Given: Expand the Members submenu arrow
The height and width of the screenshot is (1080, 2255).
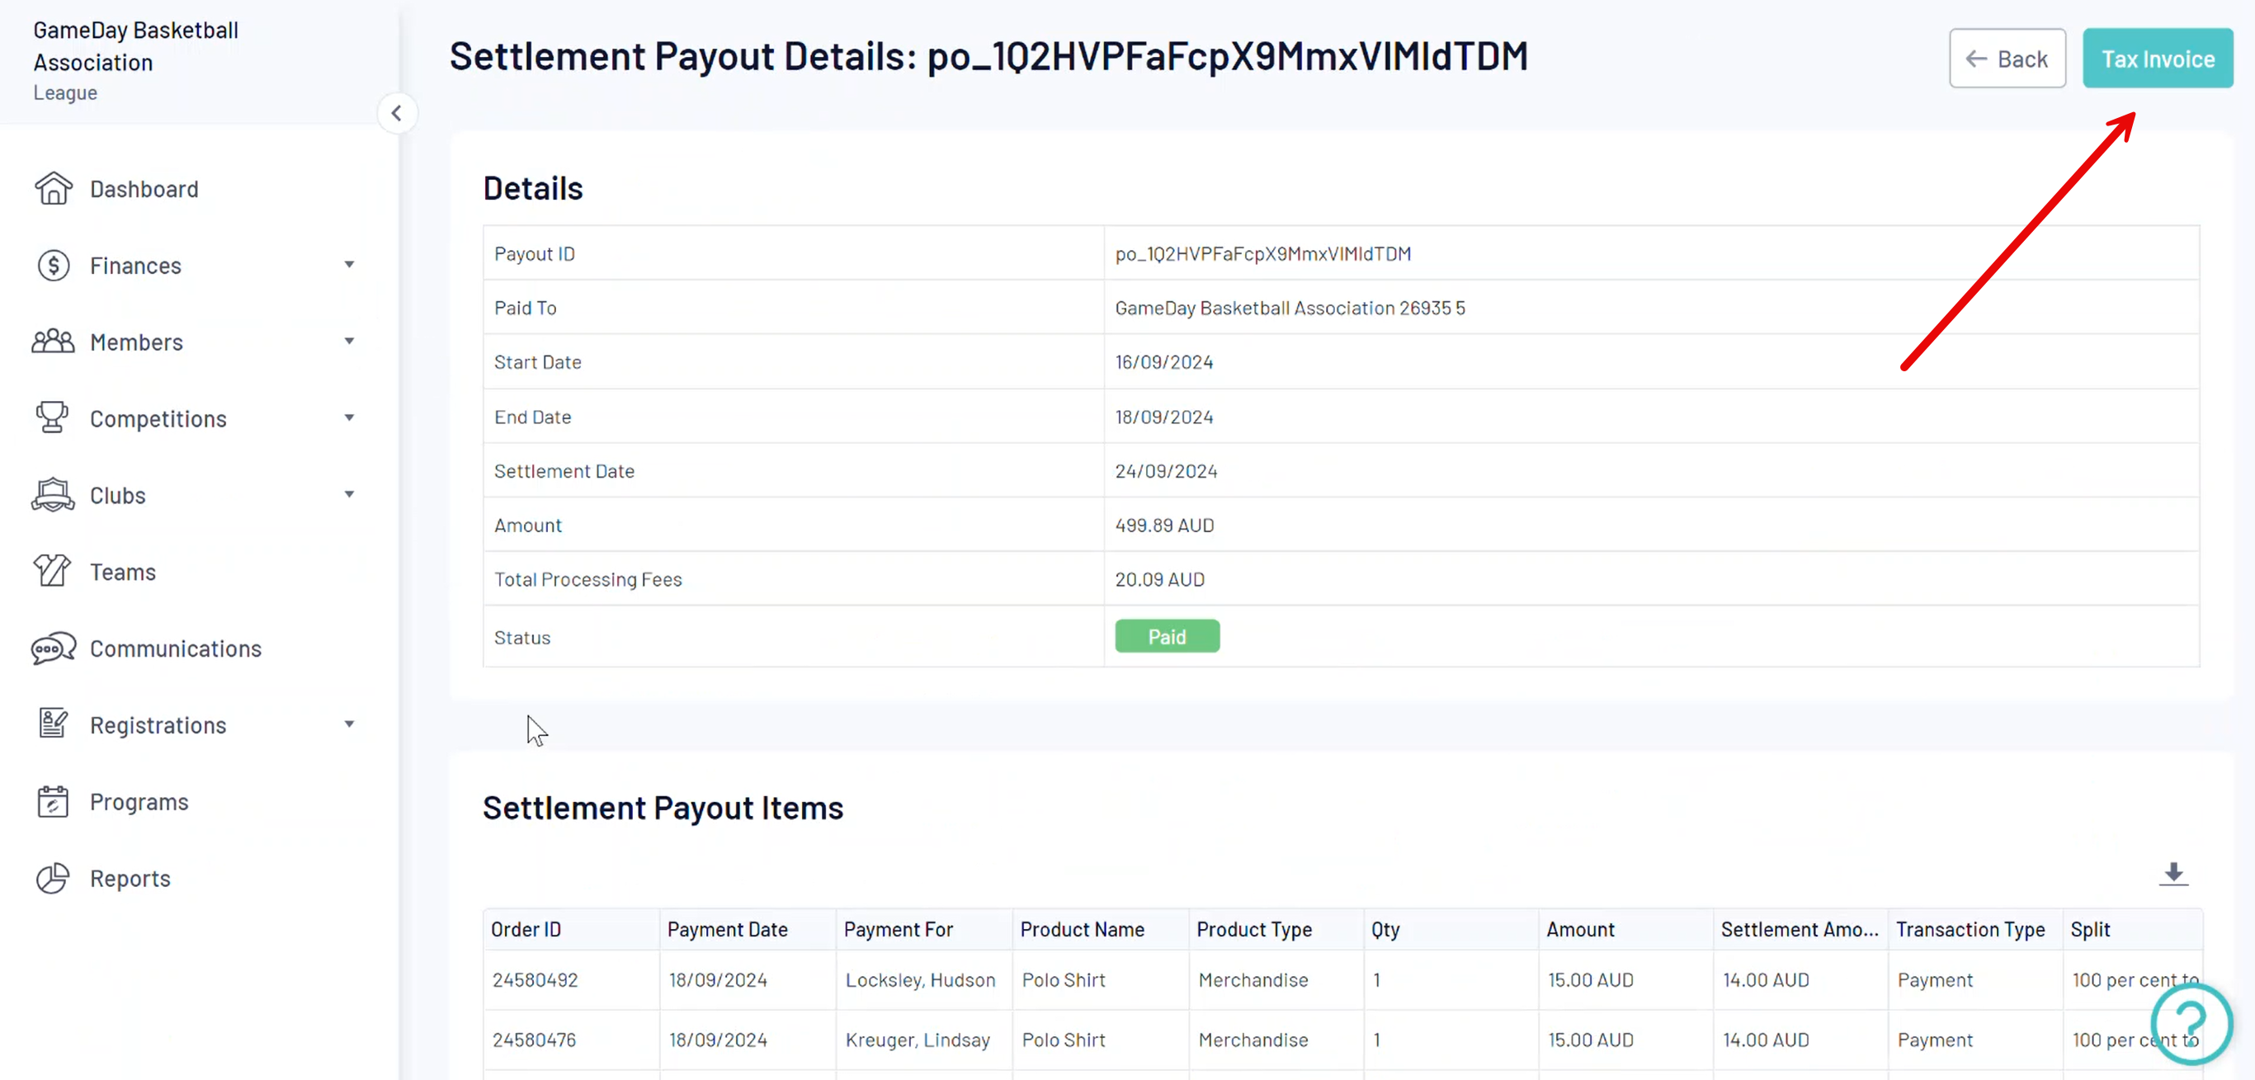Looking at the screenshot, I should [349, 342].
